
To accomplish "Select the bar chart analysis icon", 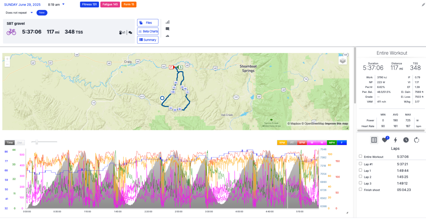I will point(168,22).
